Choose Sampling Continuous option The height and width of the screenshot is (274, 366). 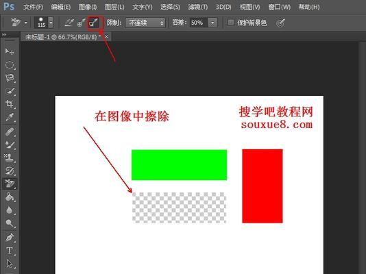click(69, 23)
